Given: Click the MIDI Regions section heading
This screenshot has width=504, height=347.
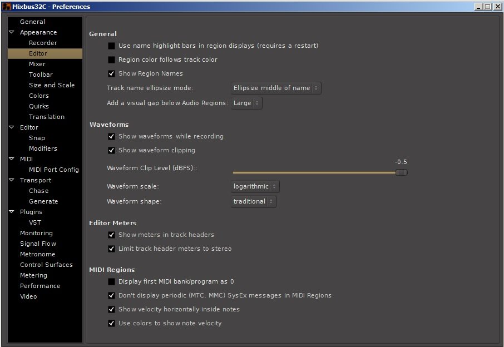Looking at the screenshot, I should tap(112, 270).
